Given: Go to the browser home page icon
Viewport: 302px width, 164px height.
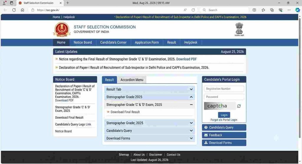Looking at the screenshot, I should coord(22,10).
